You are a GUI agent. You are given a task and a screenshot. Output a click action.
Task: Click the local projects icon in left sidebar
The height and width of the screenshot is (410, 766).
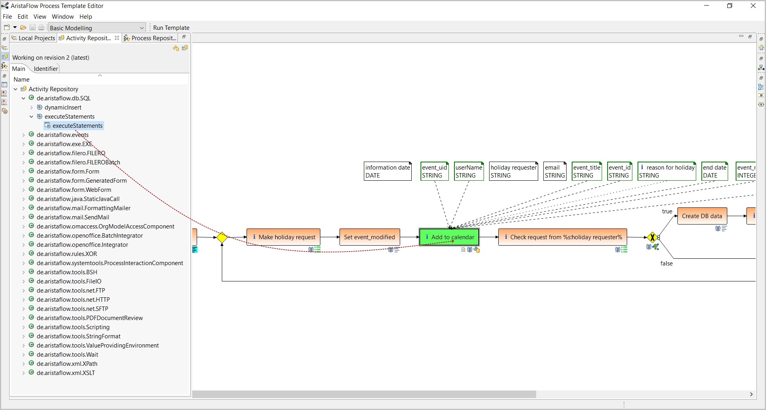point(4,48)
